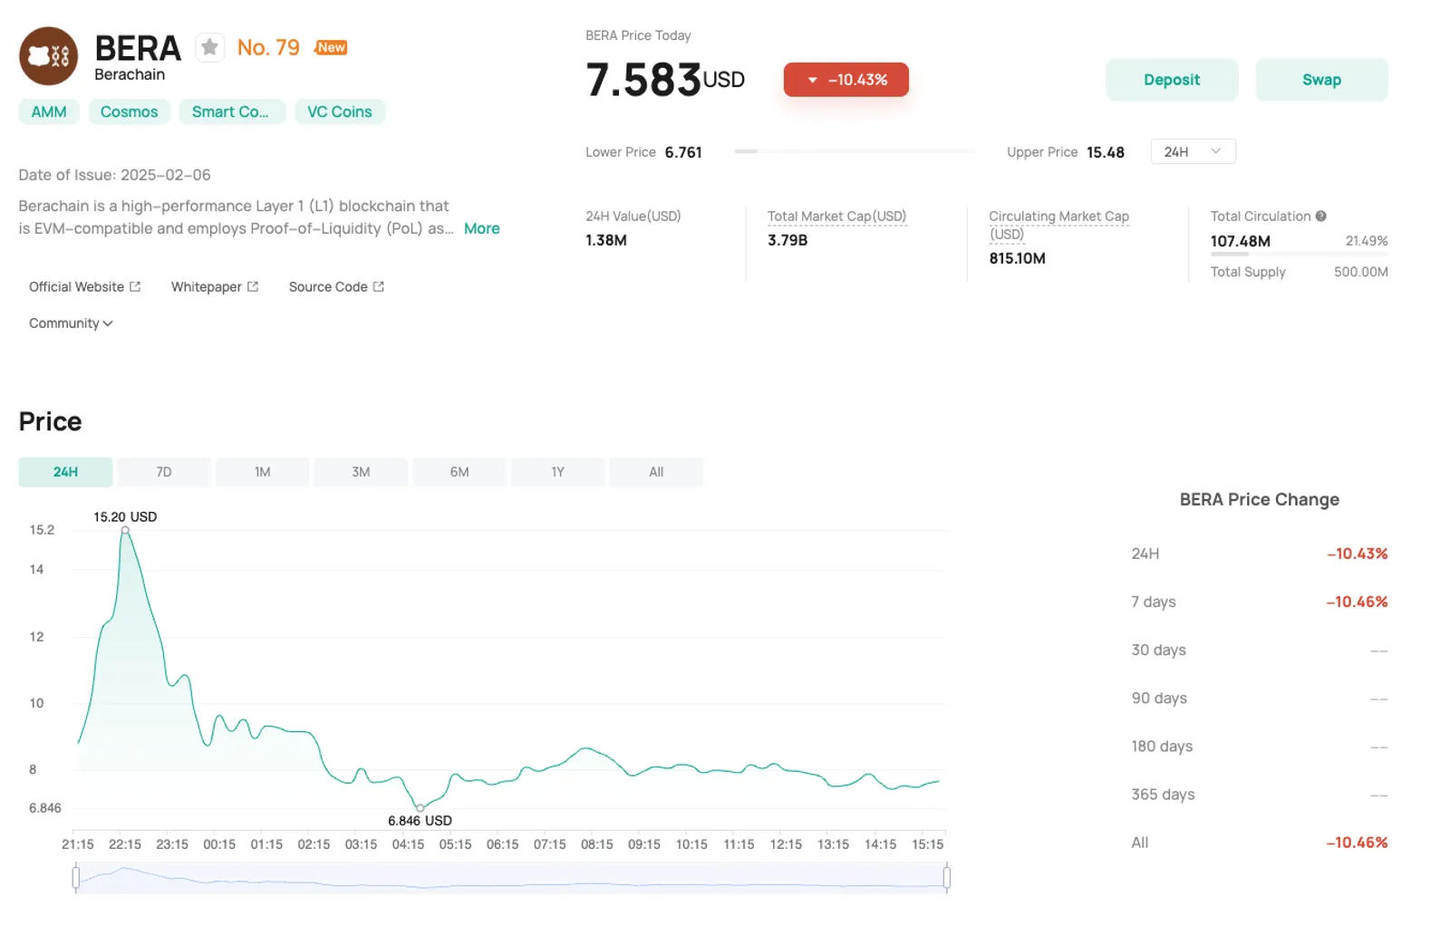Screen dimensions: 1450x935
Task: Click the All price change value -10.46%
Action: (x=1357, y=843)
